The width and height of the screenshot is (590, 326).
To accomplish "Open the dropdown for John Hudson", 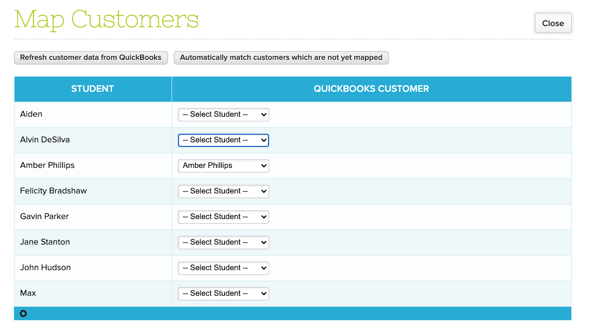I will (x=223, y=268).
